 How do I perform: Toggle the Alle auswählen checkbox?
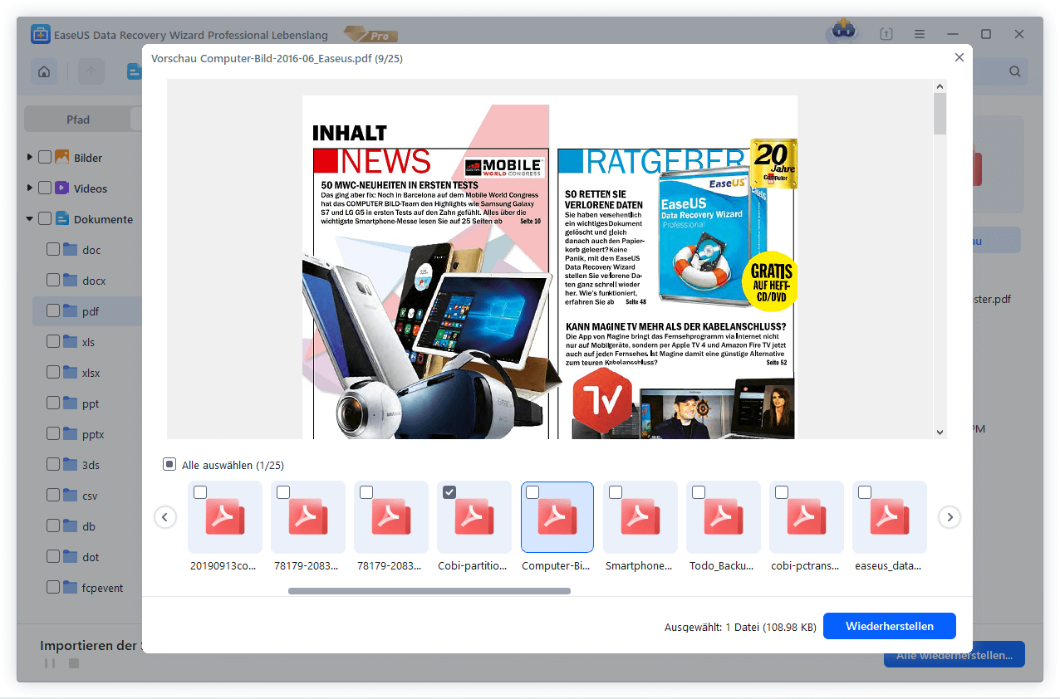tap(169, 465)
